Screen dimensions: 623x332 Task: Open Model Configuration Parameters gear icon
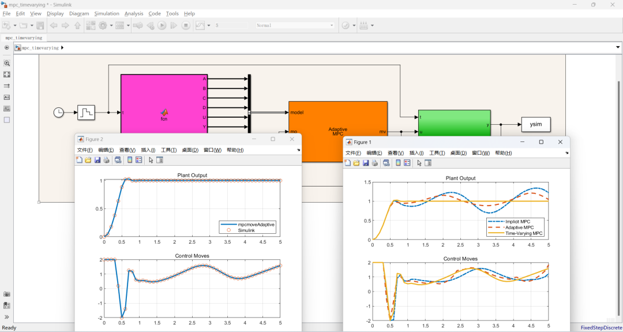click(103, 25)
